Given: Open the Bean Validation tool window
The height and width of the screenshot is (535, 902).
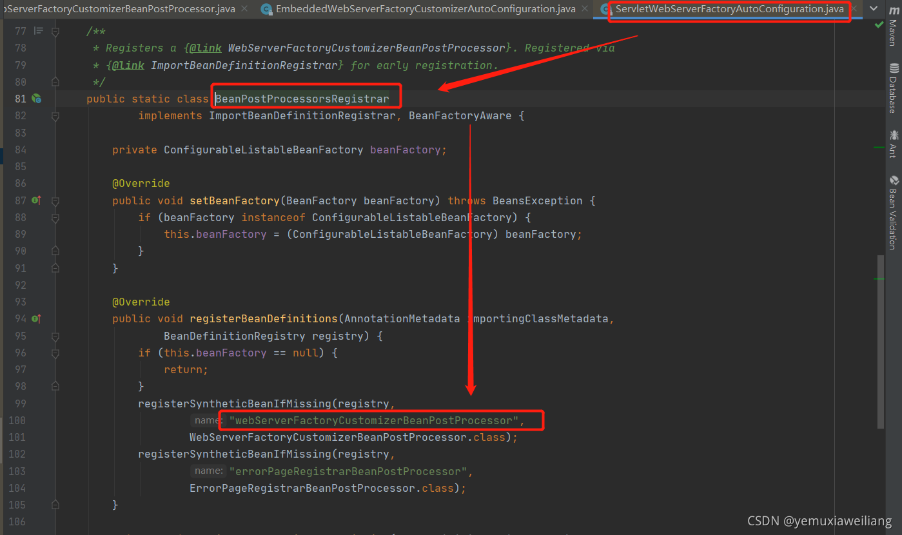Looking at the screenshot, I should 894,213.
